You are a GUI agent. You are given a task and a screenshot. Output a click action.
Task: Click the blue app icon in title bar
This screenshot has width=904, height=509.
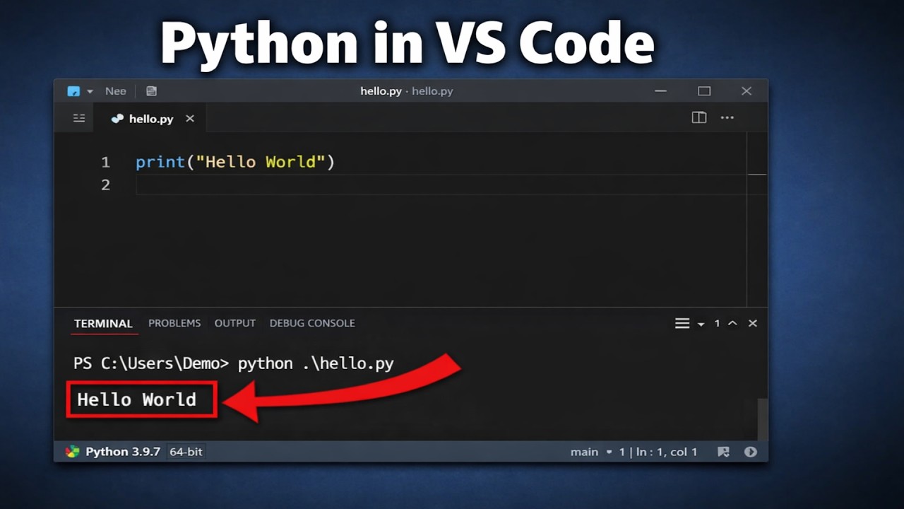point(73,91)
